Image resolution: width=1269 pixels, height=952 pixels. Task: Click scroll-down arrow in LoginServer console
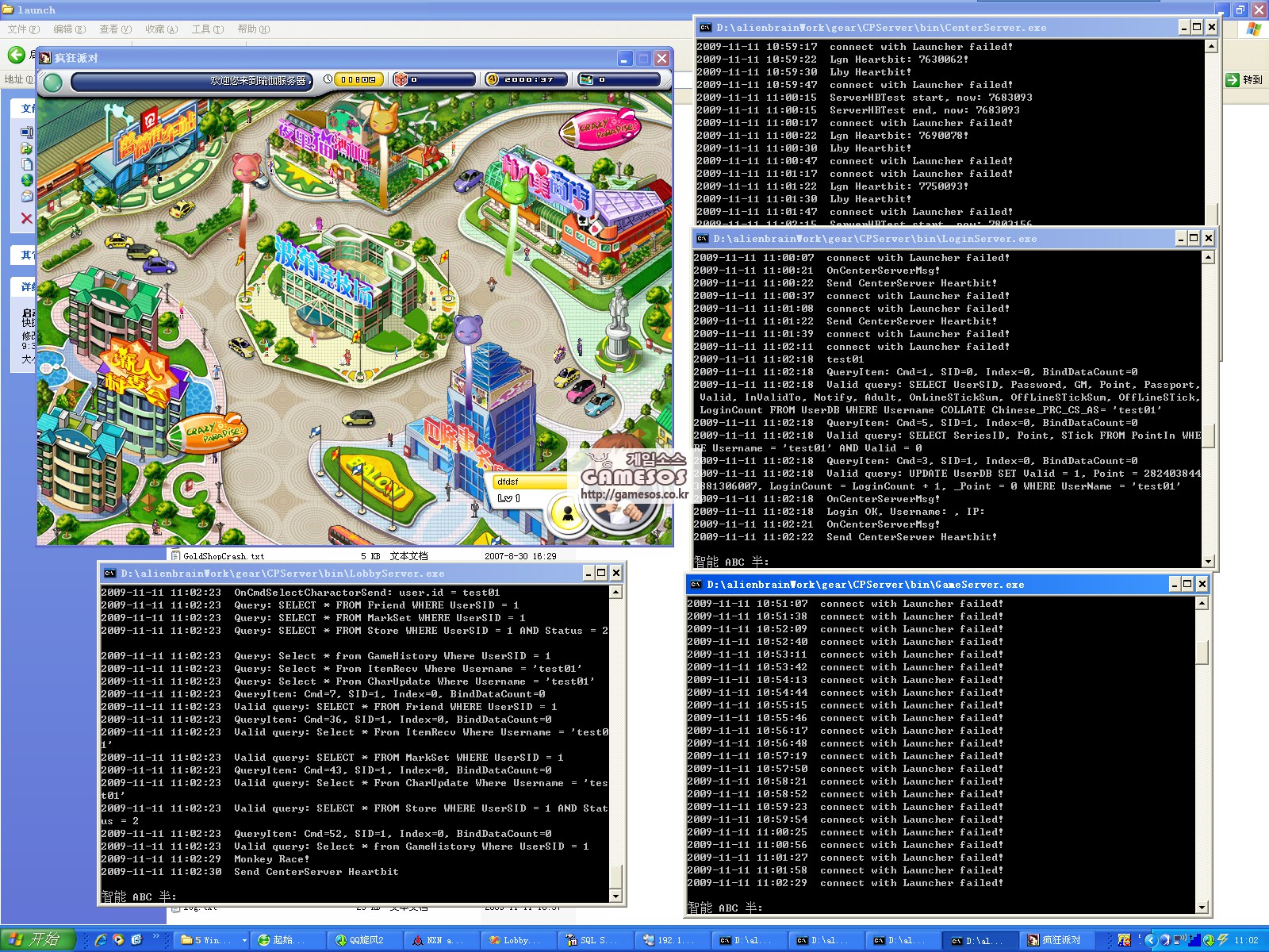point(1209,562)
